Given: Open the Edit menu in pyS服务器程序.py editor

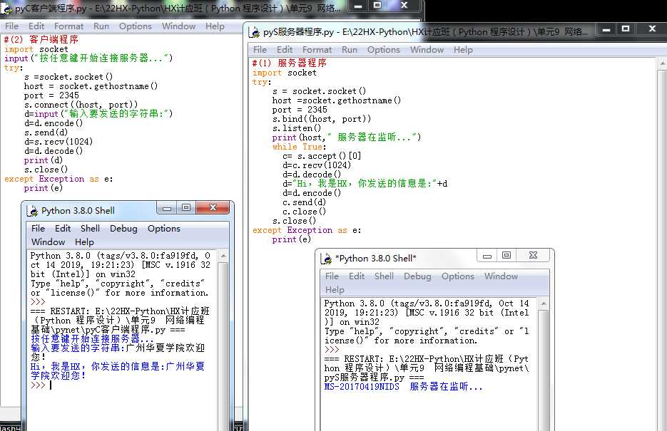Looking at the screenshot, I should pos(285,50).
